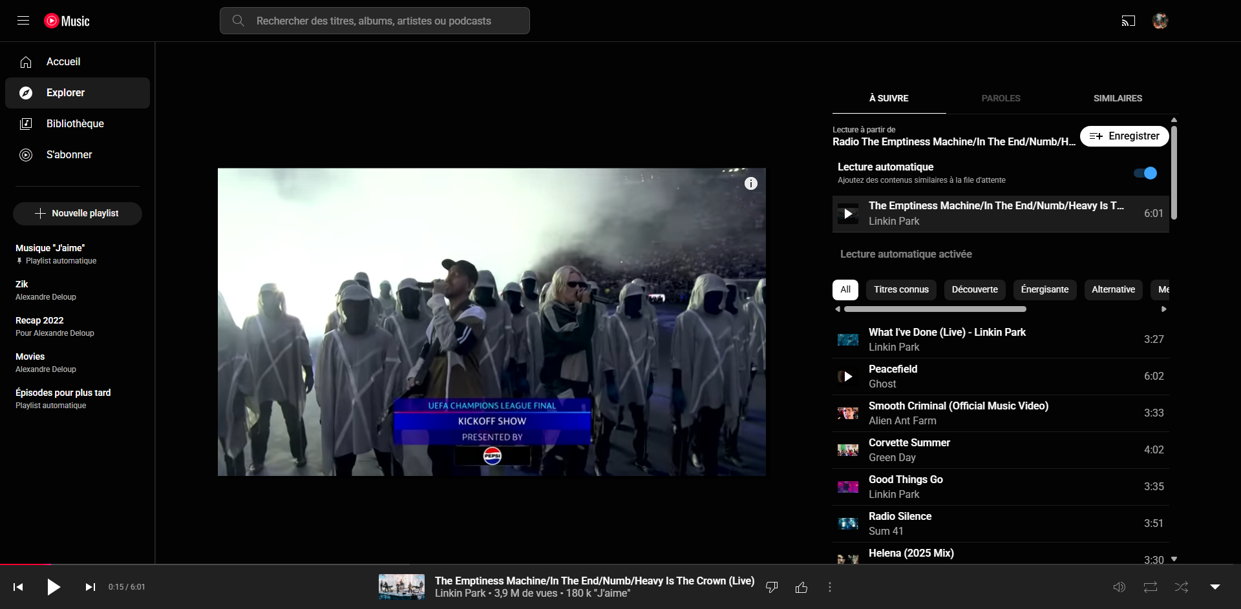Open the account avatar menu
Screen dimensions: 1241x609
1160,21
